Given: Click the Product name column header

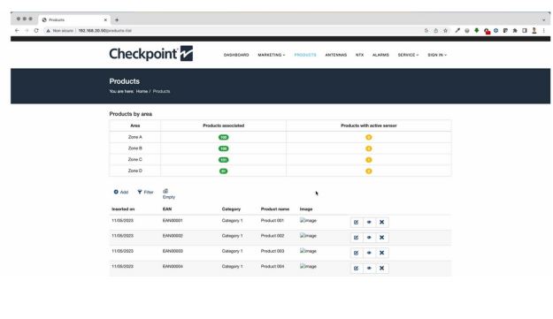Looking at the screenshot, I should 275,209.
